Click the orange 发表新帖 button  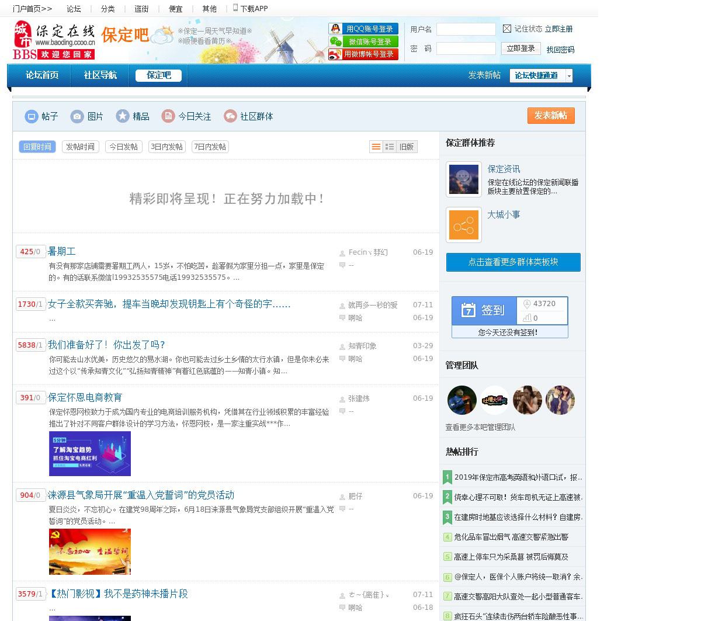tap(550, 116)
